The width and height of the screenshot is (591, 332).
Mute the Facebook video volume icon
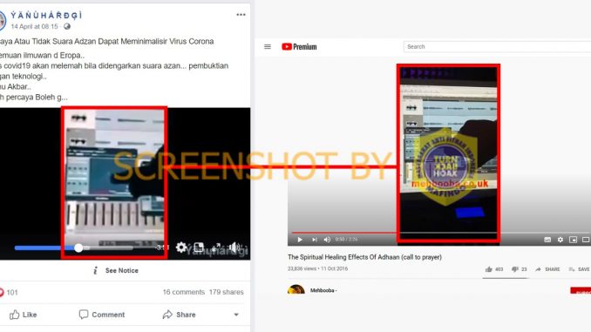click(x=234, y=247)
